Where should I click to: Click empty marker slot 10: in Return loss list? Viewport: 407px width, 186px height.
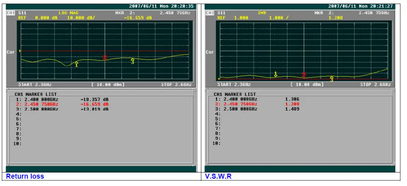point(17,144)
